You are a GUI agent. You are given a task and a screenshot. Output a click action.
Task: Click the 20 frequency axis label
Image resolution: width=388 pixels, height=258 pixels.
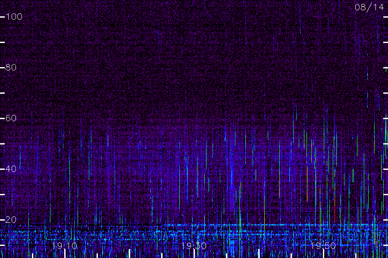pos(11,219)
